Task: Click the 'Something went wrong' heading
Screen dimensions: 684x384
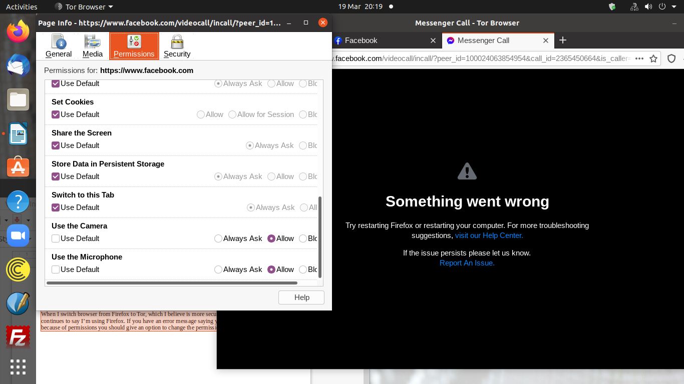Action: point(467,201)
